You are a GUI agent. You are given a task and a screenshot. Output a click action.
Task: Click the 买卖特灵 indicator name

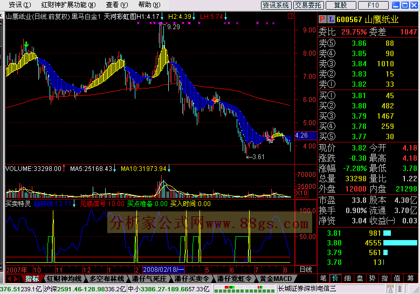pos(18,204)
